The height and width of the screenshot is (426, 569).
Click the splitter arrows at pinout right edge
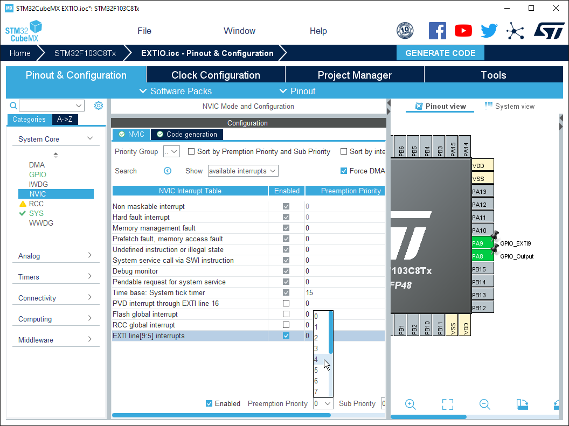[561, 122]
